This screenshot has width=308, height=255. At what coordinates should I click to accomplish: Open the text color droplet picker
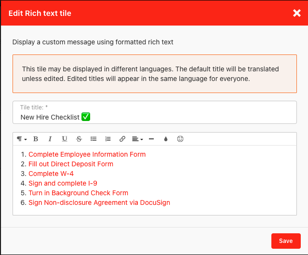point(166,139)
